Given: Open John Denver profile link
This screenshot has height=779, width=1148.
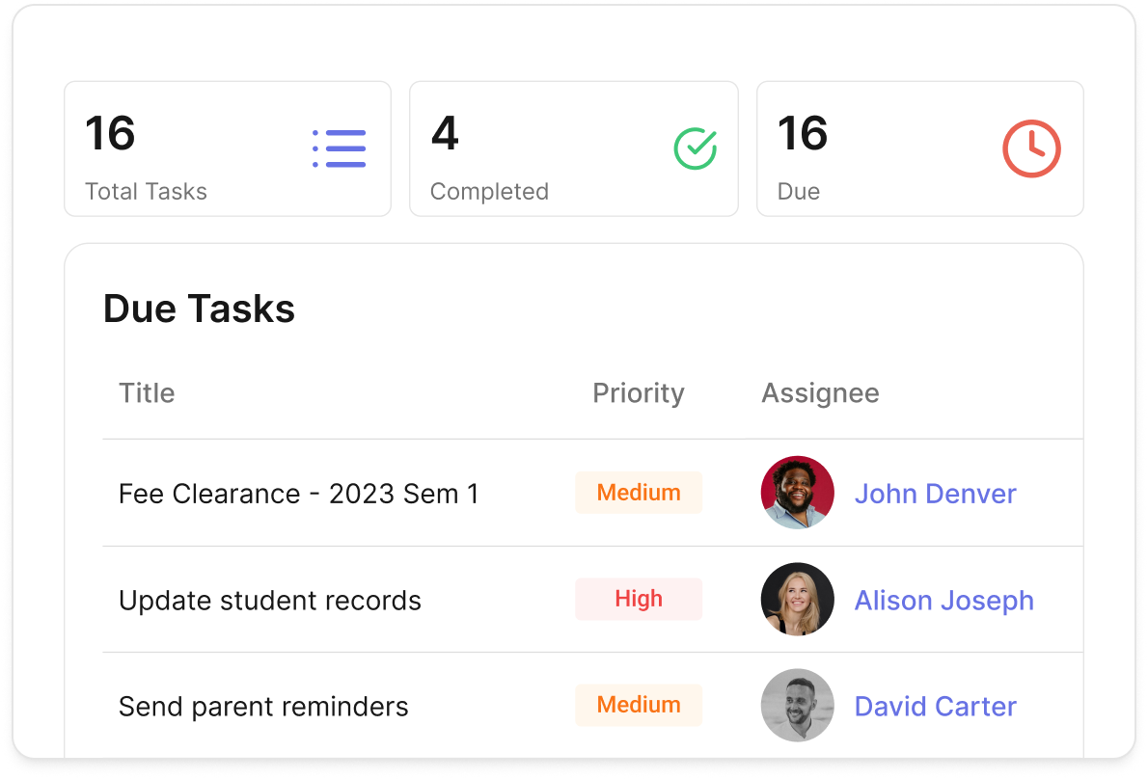Looking at the screenshot, I should [935, 494].
